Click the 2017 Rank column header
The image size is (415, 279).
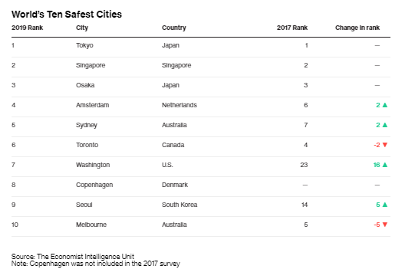[292, 28]
